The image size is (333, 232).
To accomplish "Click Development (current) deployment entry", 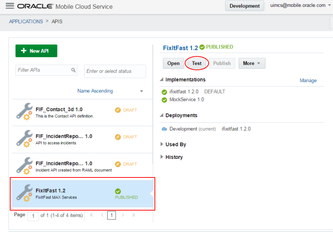I will 193,129.
